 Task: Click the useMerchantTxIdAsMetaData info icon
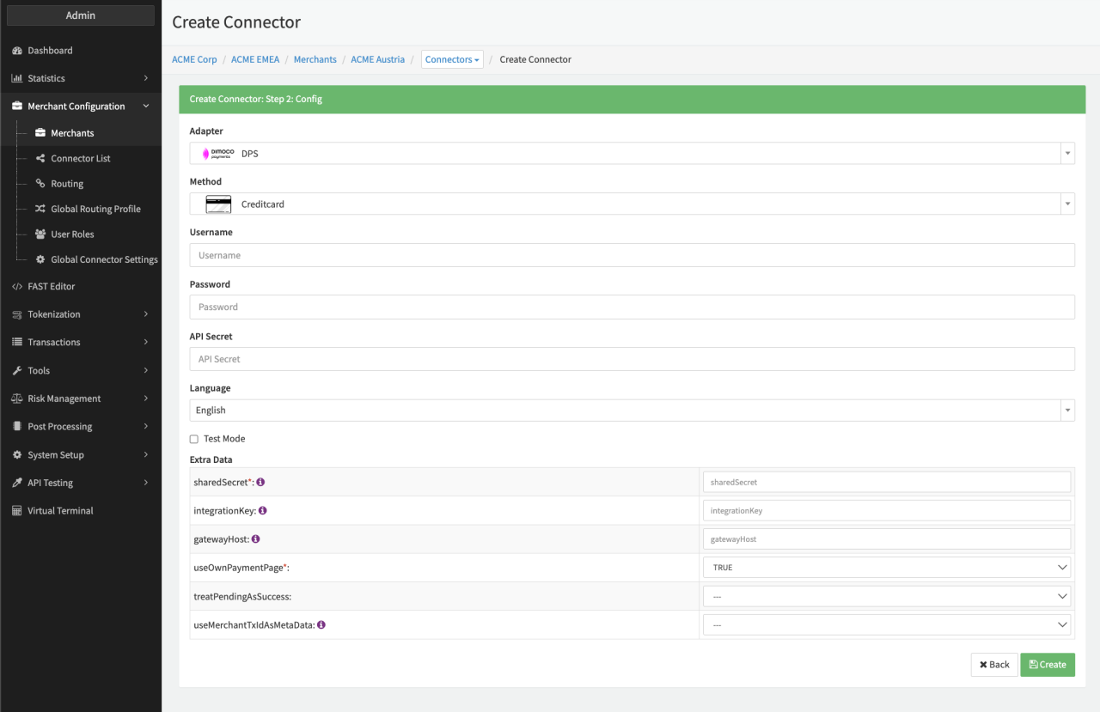pos(321,625)
